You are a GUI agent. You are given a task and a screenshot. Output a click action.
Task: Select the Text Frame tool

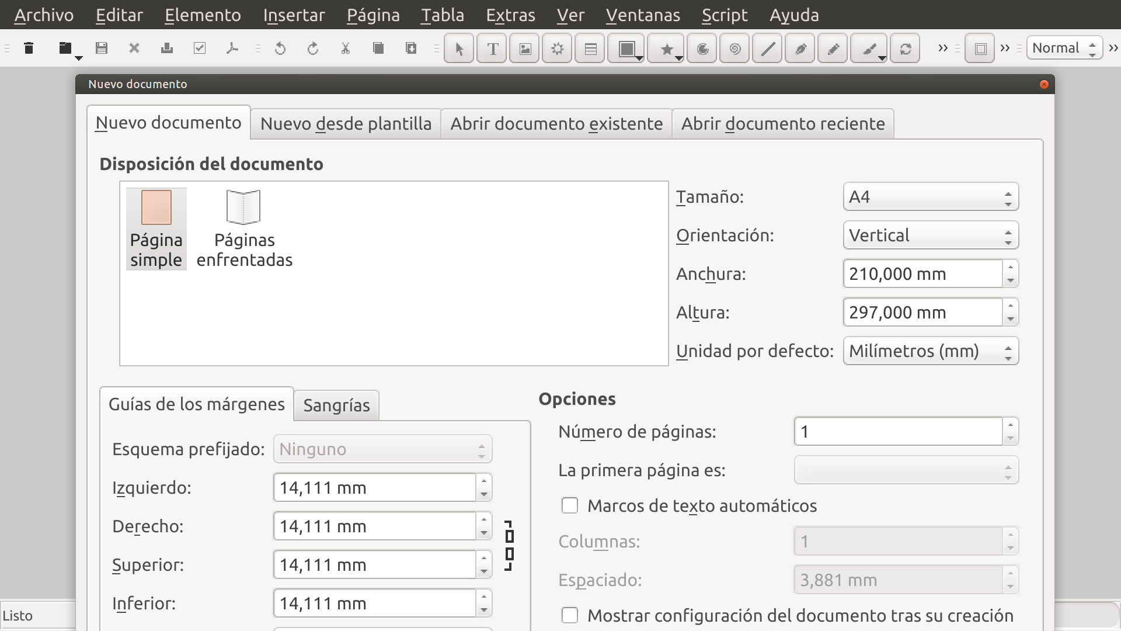tap(492, 48)
